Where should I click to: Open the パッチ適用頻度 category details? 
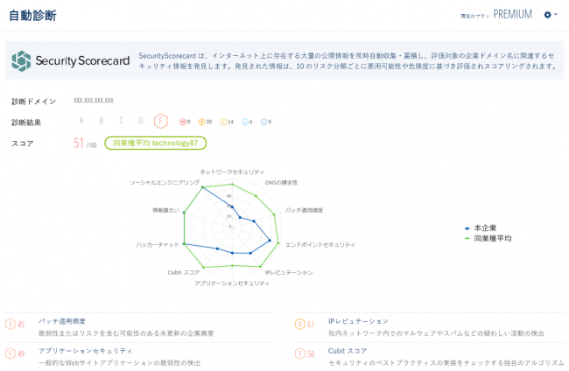coord(62,321)
